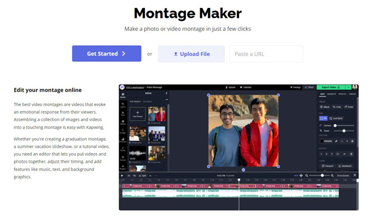Click the Get Started button

[106, 54]
